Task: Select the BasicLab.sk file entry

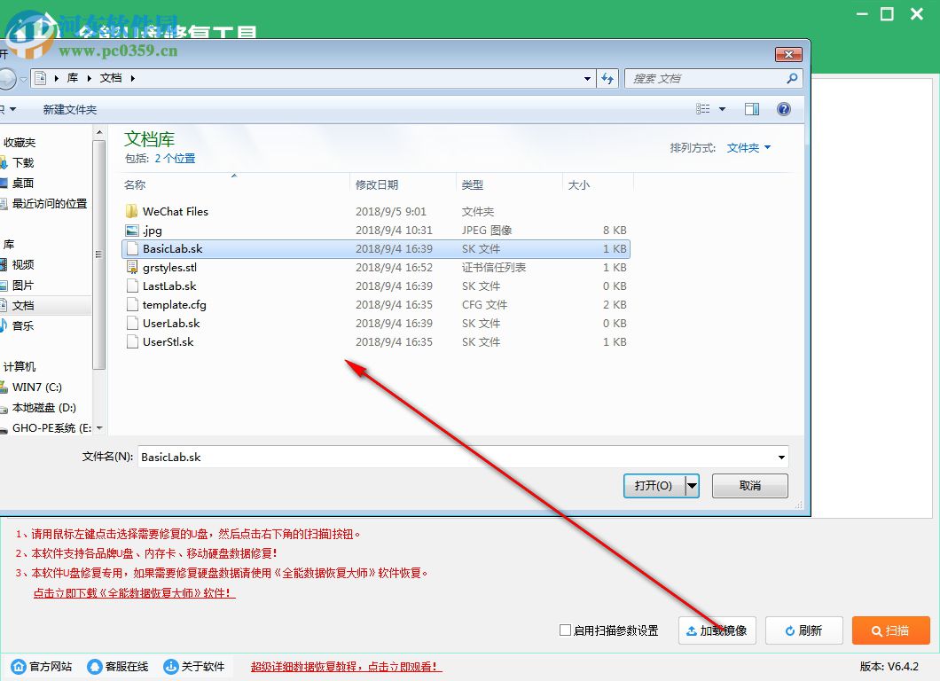Action: [174, 248]
